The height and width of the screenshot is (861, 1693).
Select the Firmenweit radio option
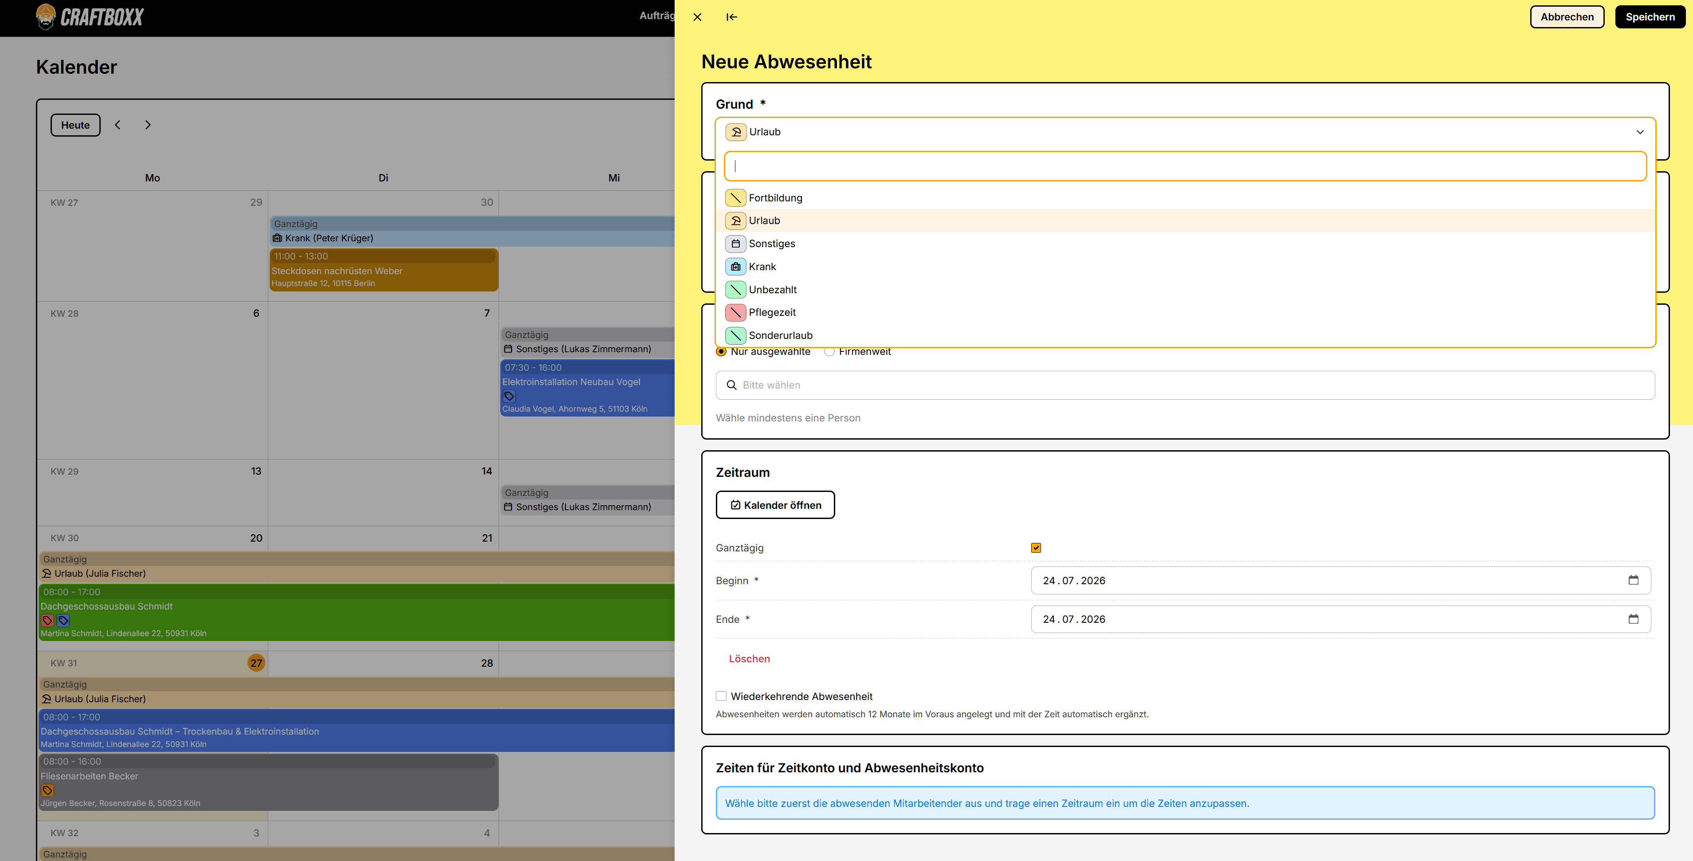pyautogui.click(x=829, y=352)
